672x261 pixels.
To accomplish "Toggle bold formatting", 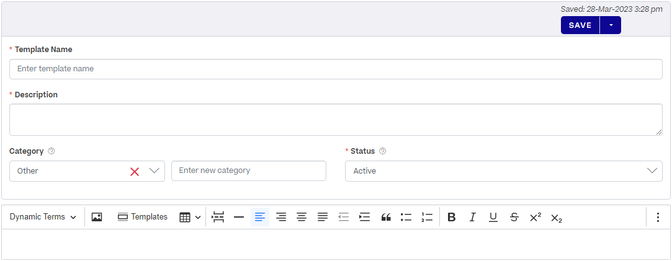I will 452,217.
